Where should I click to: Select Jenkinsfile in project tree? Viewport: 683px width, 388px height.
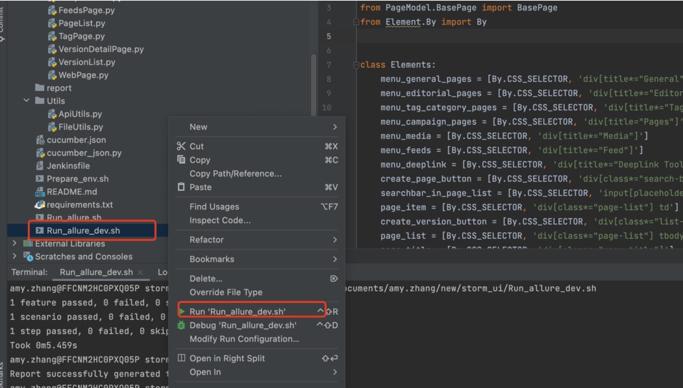click(68, 166)
